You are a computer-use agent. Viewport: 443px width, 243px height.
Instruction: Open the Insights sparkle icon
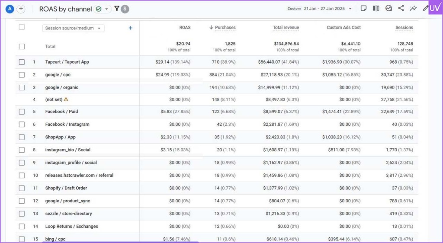tap(413, 8)
